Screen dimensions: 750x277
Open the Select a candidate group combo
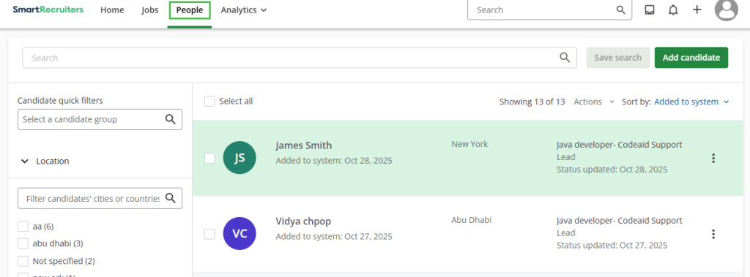(100, 119)
